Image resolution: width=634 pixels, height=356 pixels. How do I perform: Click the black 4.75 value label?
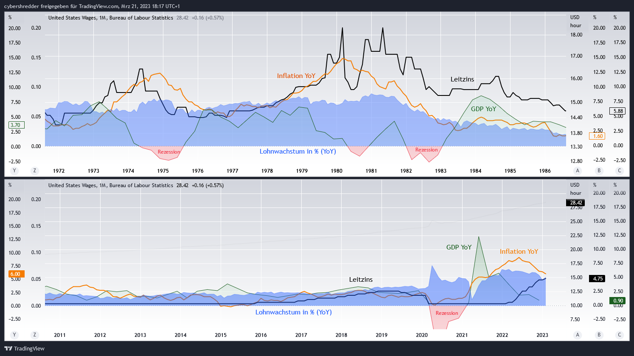coord(597,279)
